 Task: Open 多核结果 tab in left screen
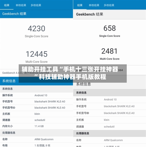(x=36, y=5)
